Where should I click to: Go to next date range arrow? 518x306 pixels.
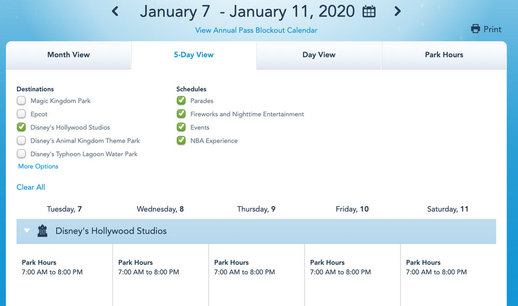[397, 11]
